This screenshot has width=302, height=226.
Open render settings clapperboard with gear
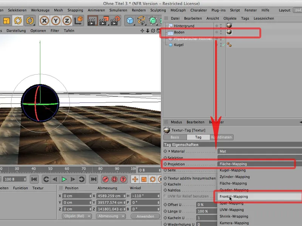pos(115,21)
